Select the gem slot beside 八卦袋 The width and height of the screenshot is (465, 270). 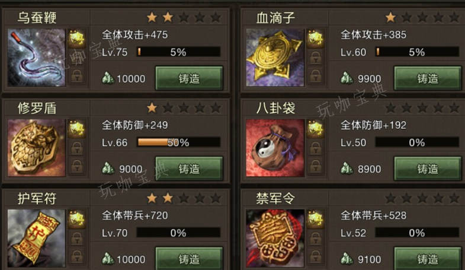pos(315,129)
